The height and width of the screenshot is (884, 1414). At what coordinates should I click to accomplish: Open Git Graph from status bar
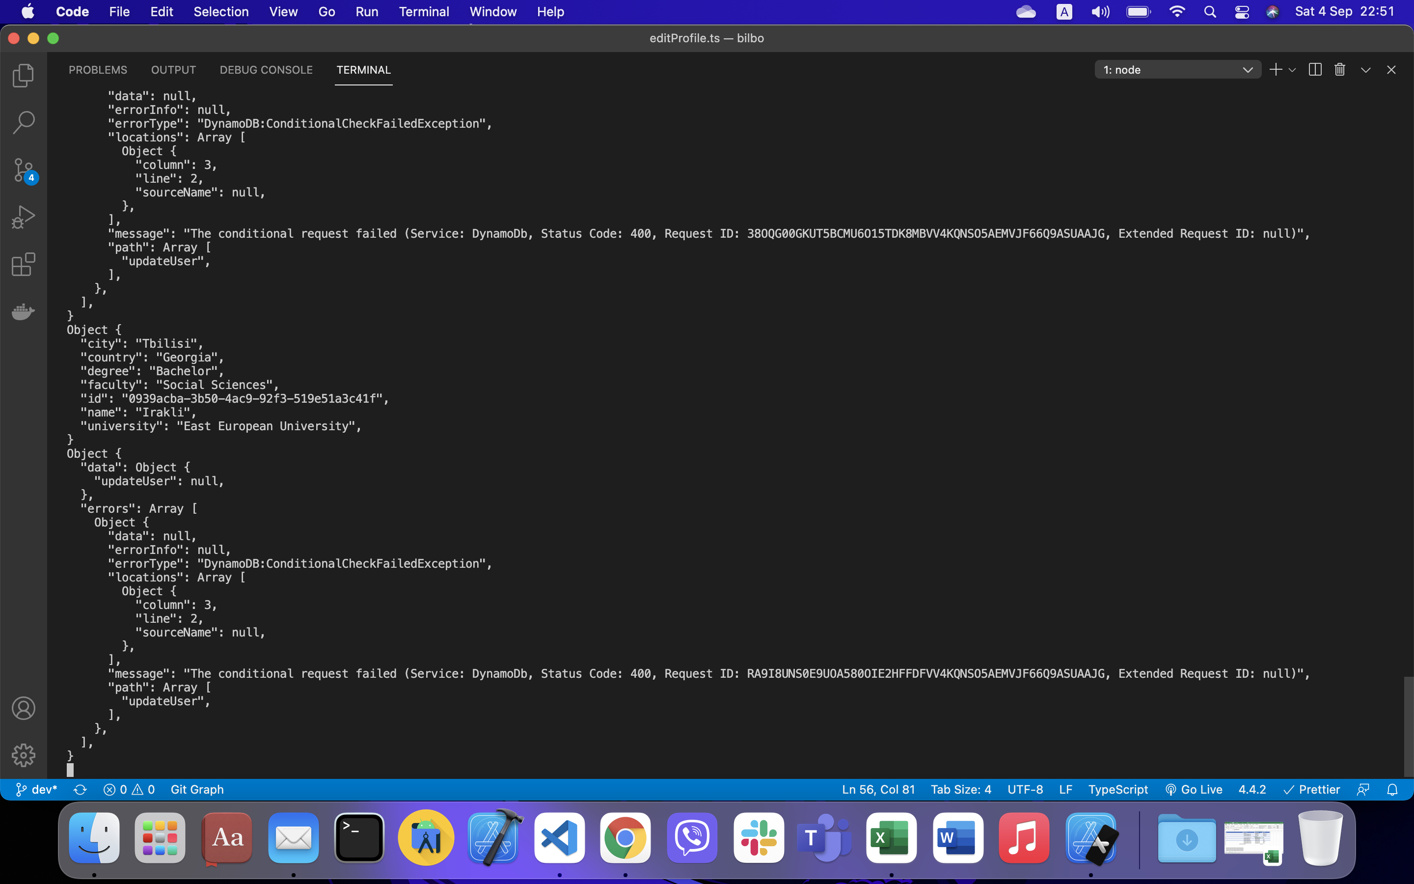tap(197, 789)
